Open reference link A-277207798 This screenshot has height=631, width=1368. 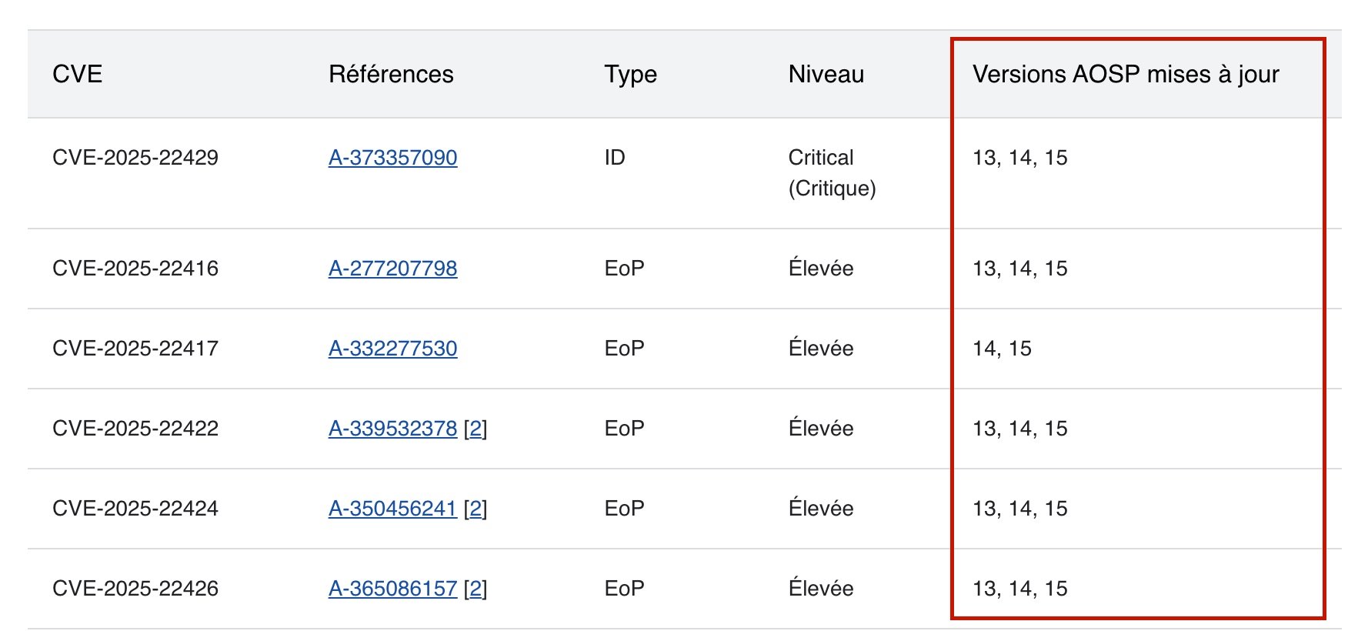[x=392, y=269]
